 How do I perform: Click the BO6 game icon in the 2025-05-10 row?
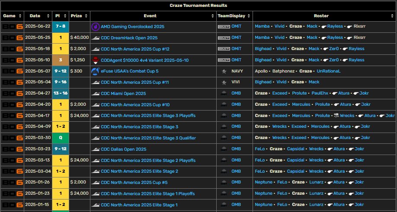click(x=13, y=60)
